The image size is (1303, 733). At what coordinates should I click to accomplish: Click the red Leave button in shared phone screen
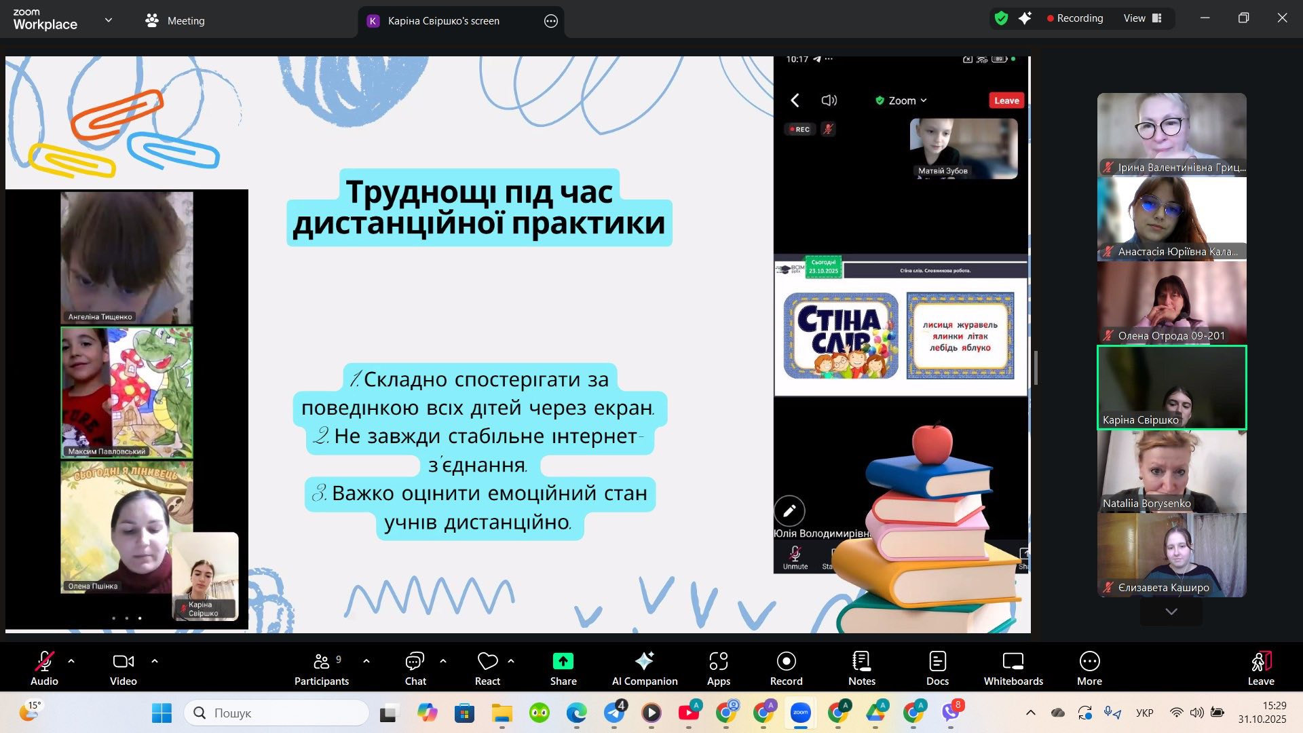(1006, 100)
